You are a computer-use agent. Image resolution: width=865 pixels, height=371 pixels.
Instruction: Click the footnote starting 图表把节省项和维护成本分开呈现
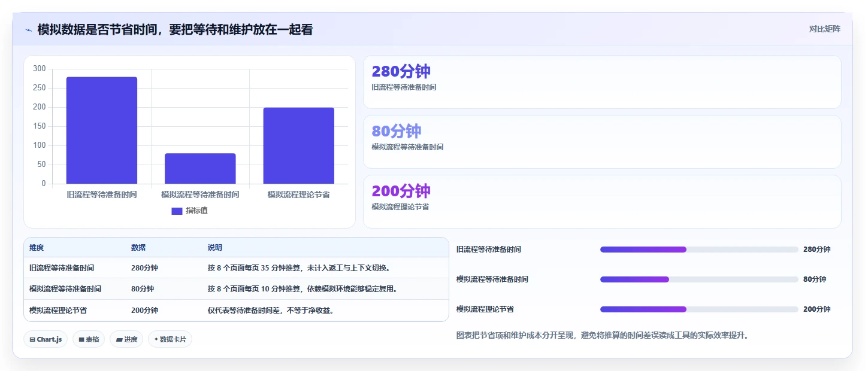point(603,336)
